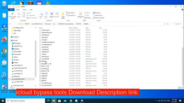Screen dimensions: 184x103
Task: Click the navigation pane scrollbar
Action: (35, 59)
